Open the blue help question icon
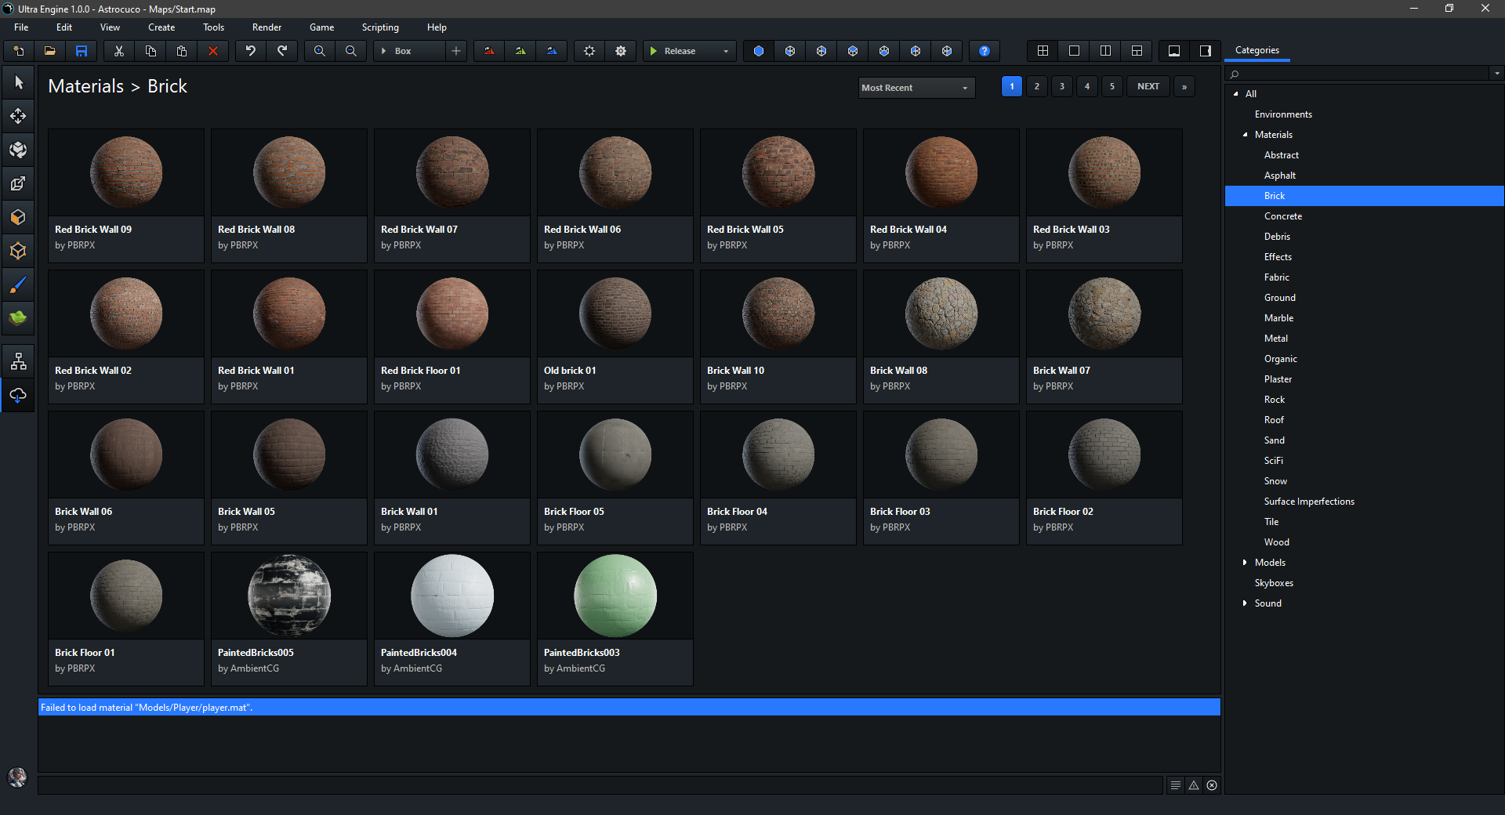Screen dimensions: 1505x815 pyautogui.click(x=985, y=51)
